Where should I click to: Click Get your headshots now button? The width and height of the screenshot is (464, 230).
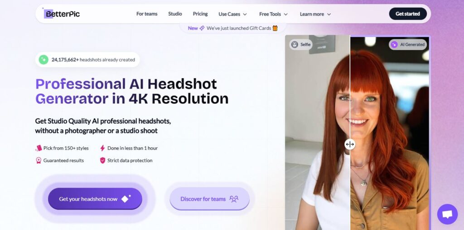point(95,199)
